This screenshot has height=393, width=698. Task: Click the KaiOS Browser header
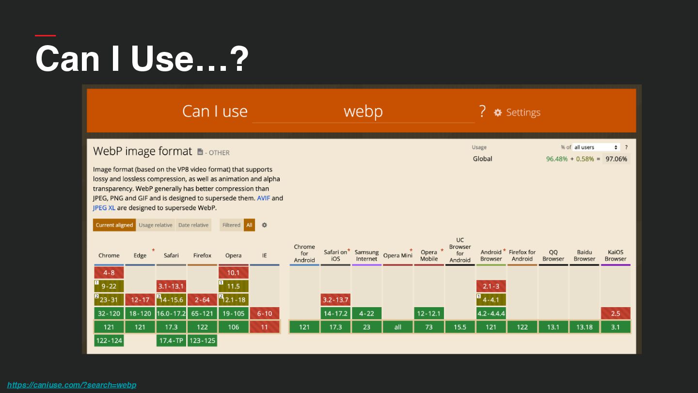pyautogui.click(x=616, y=255)
